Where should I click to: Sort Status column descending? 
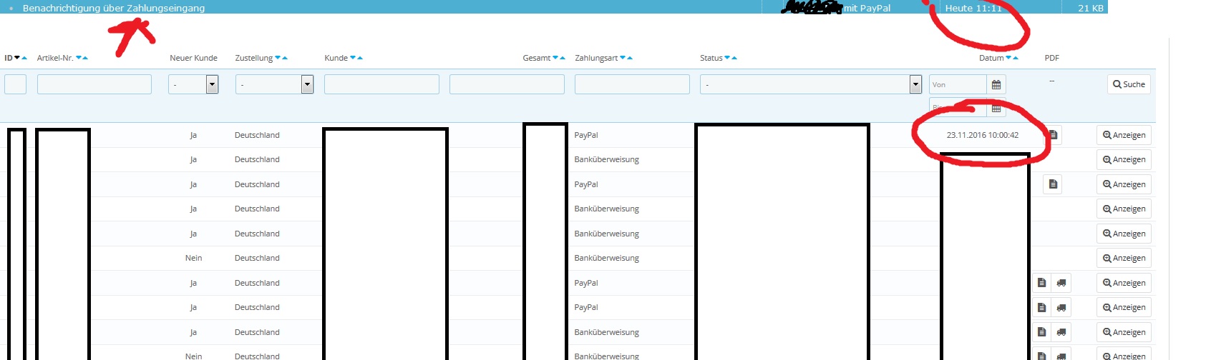[727, 58]
